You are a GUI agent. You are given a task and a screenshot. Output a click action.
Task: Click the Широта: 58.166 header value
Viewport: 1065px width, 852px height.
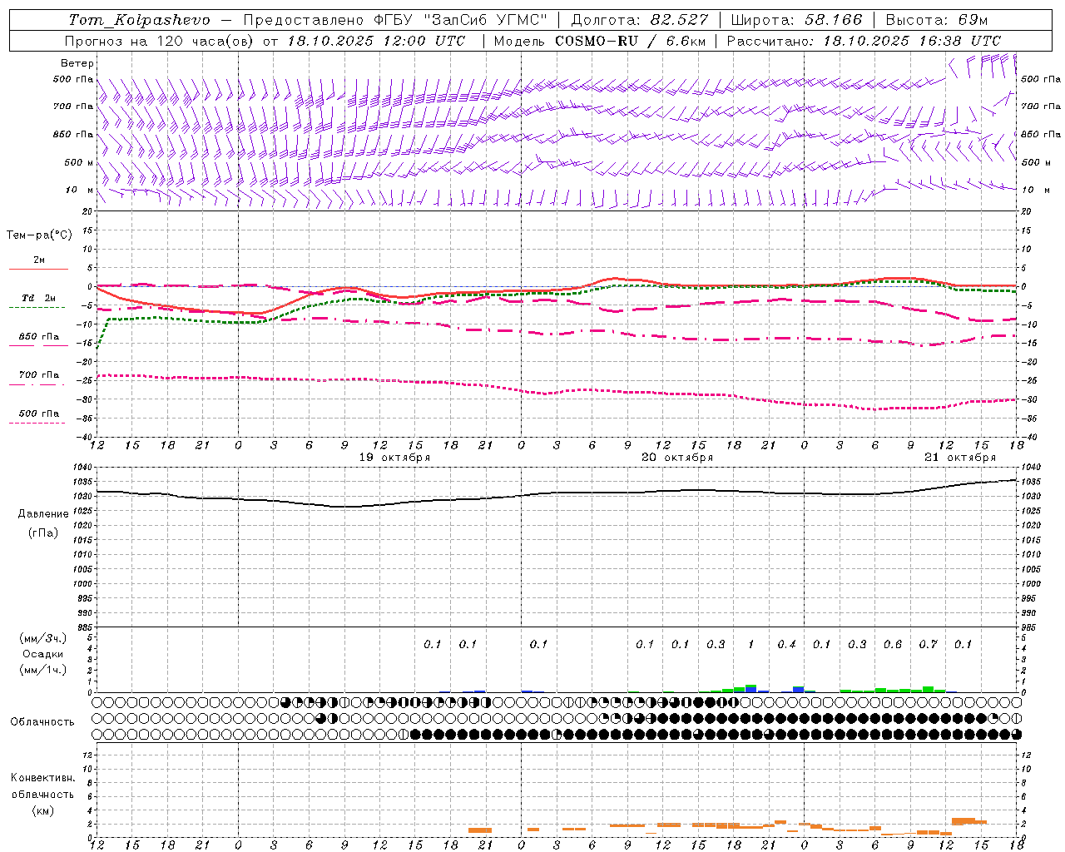click(797, 20)
